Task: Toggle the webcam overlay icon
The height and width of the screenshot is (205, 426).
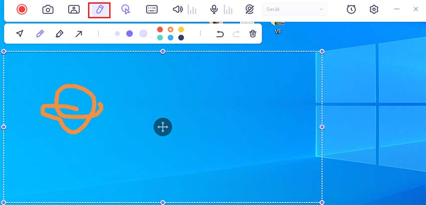Action: [x=74, y=9]
